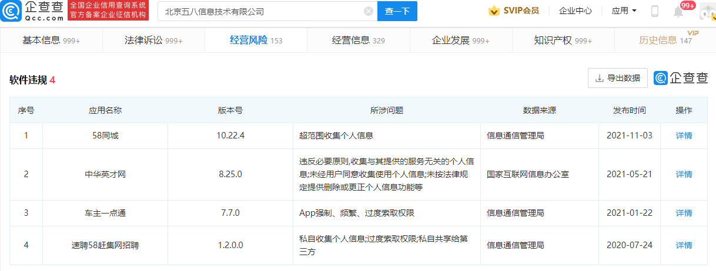Viewport: 716px width, 271px height.
Task: Click the 软件违规 section heading
Action: [x=28, y=80]
